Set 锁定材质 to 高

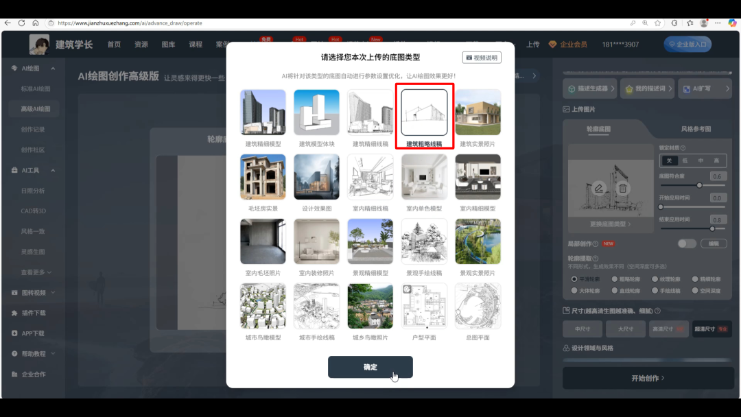tap(717, 160)
